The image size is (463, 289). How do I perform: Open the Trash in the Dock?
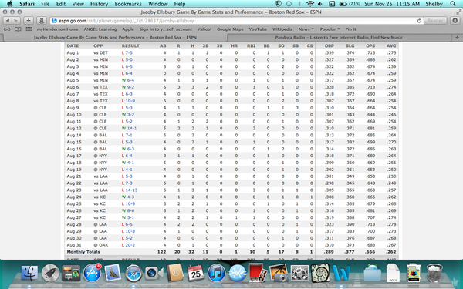(x=434, y=273)
